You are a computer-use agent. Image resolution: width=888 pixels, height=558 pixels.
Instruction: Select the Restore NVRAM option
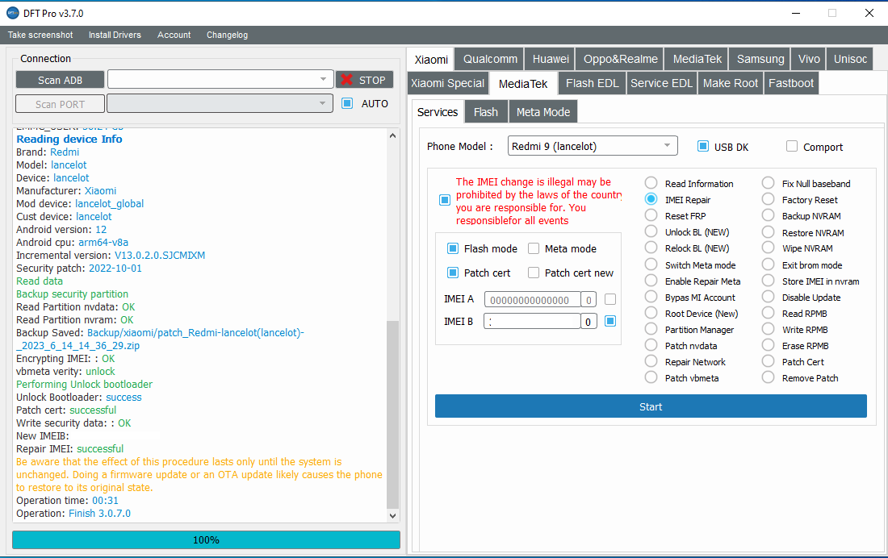click(768, 232)
